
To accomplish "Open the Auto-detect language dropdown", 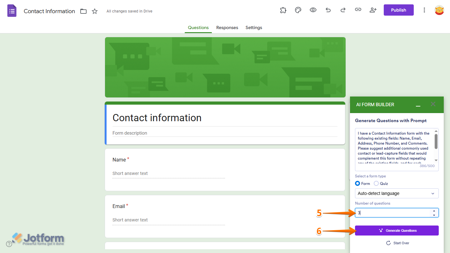I will pyautogui.click(x=396, y=193).
